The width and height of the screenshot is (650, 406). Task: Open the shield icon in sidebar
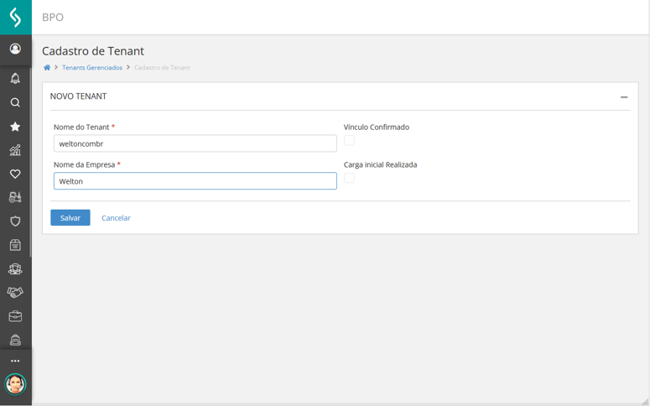point(15,221)
